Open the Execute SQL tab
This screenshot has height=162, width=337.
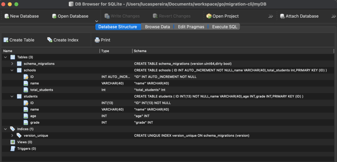224,27
